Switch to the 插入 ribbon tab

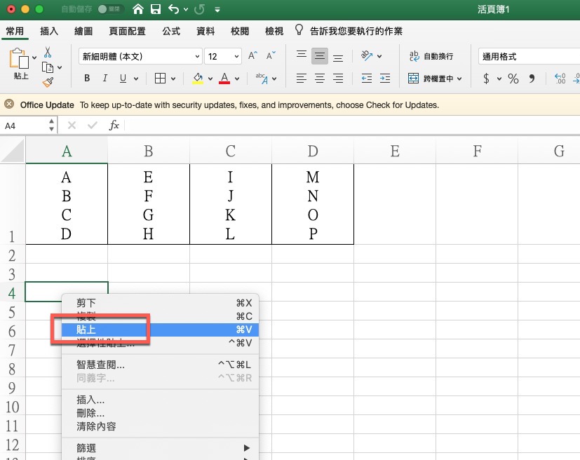pos(49,32)
